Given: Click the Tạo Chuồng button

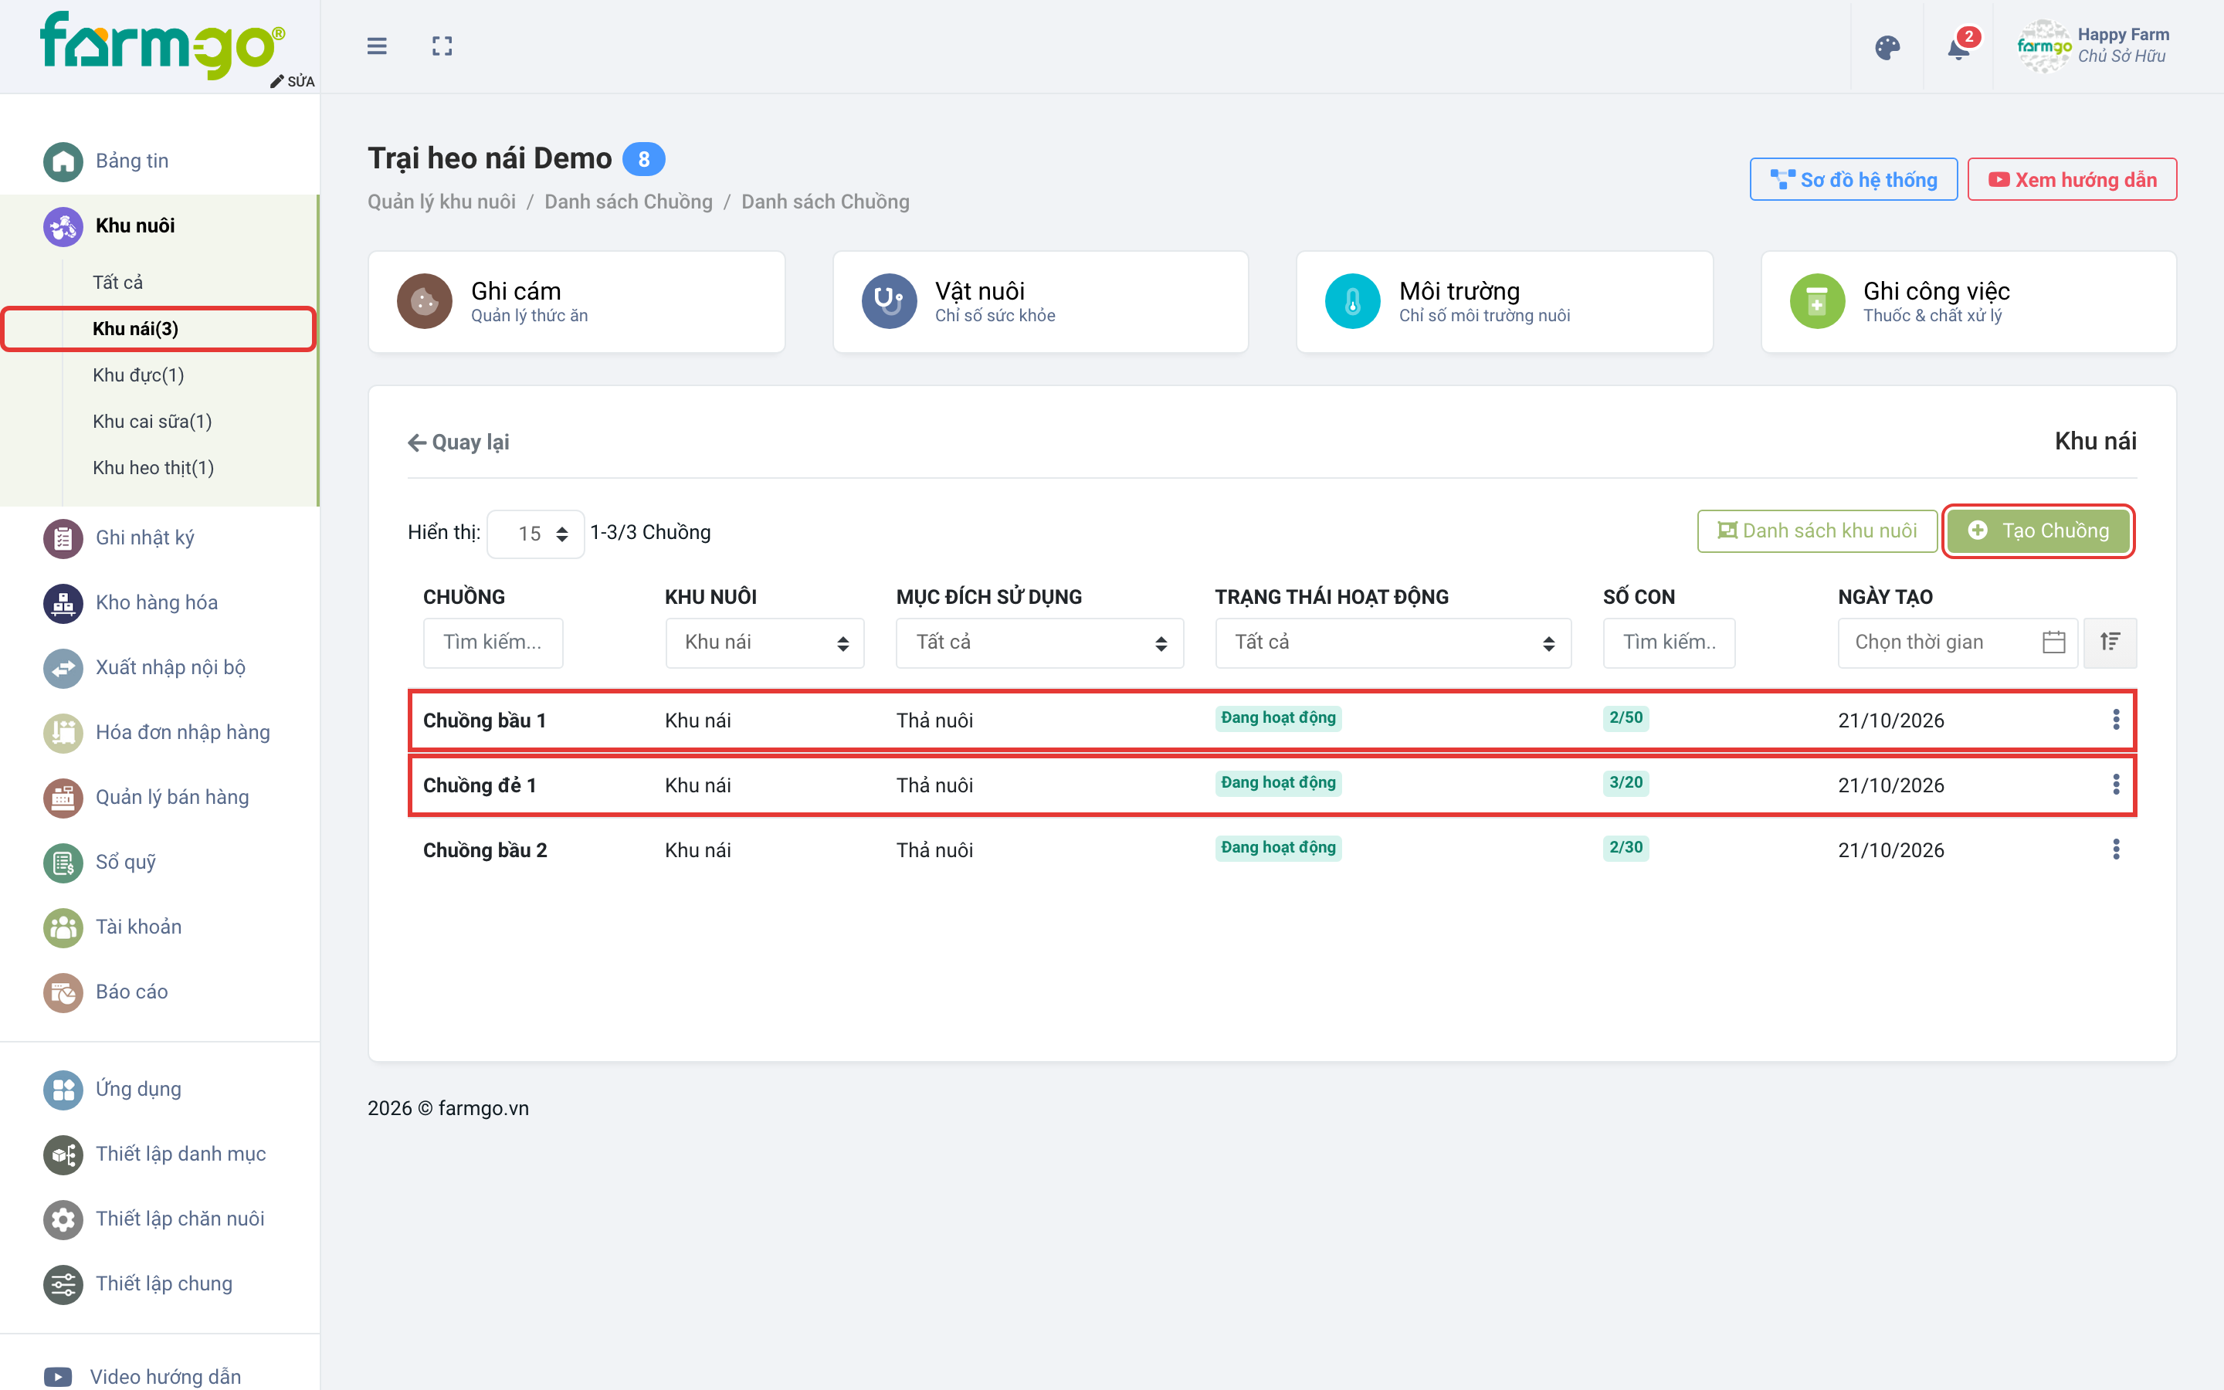Looking at the screenshot, I should (x=2039, y=531).
